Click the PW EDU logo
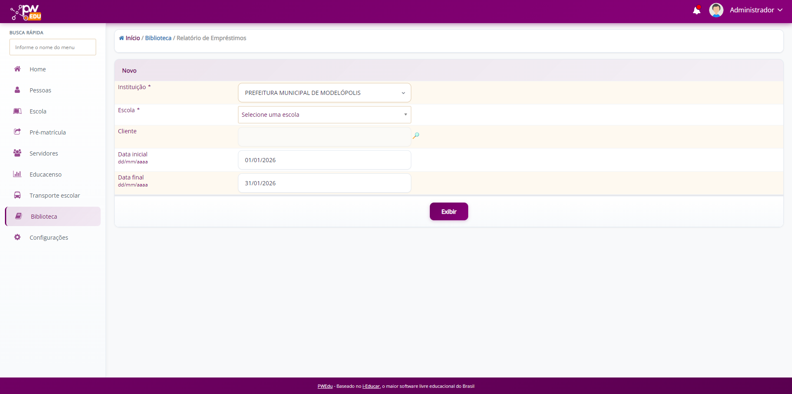The height and width of the screenshot is (394, 792). 26,12
